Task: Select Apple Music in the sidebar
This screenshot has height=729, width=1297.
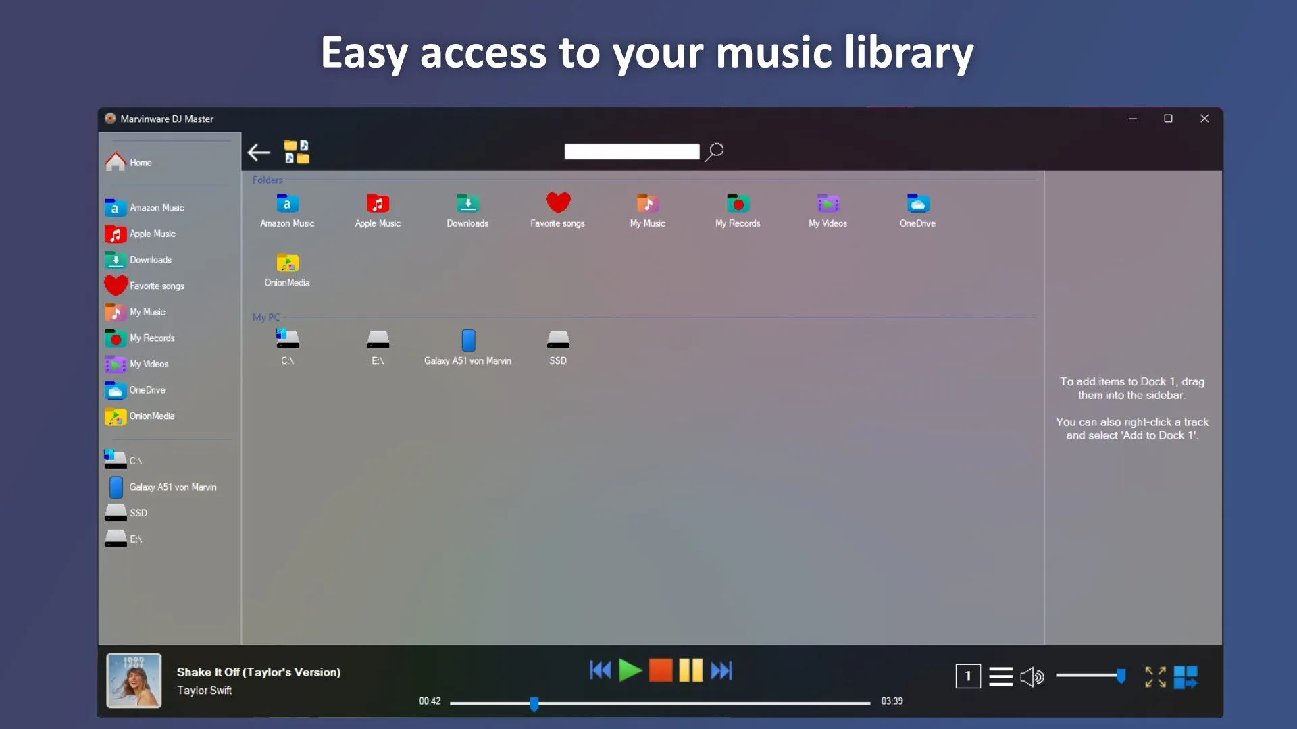Action: coord(141,234)
